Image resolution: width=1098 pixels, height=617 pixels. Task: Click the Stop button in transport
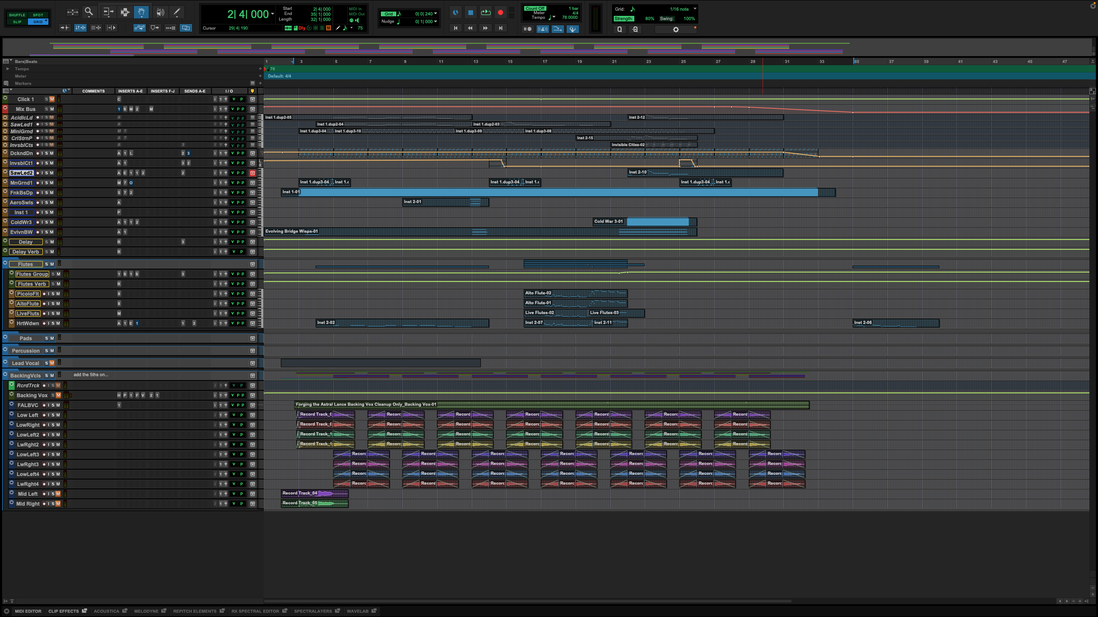(471, 13)
